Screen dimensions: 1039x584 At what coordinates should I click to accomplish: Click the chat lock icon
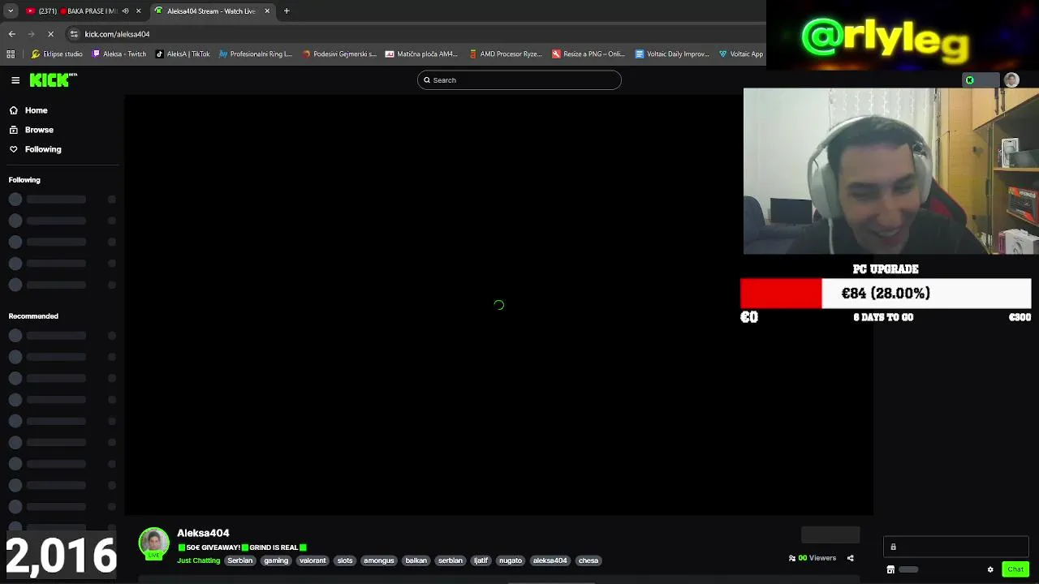click(893, 547)
